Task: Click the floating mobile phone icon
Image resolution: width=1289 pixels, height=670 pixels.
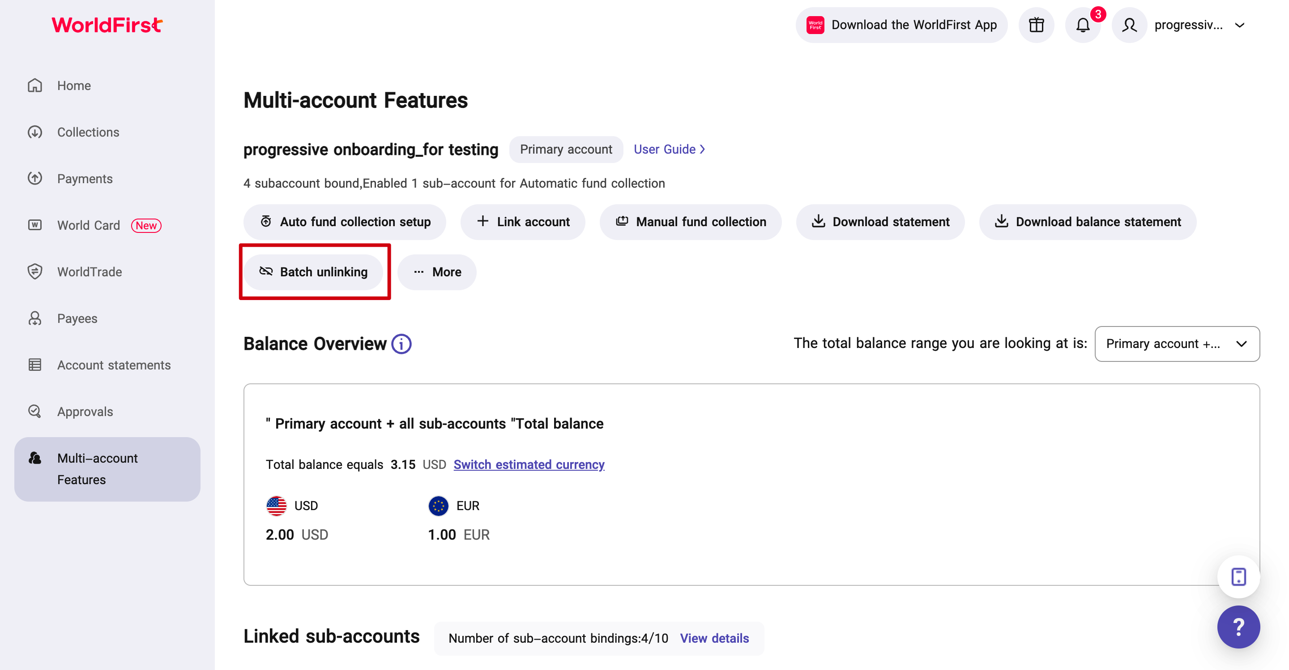Action: (1238, 576)
